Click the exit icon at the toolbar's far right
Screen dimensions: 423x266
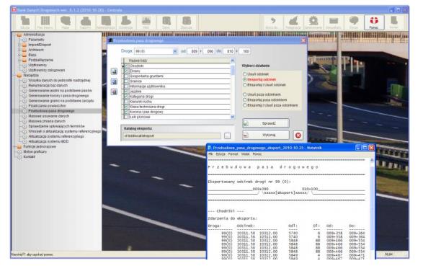coord(394,22)
